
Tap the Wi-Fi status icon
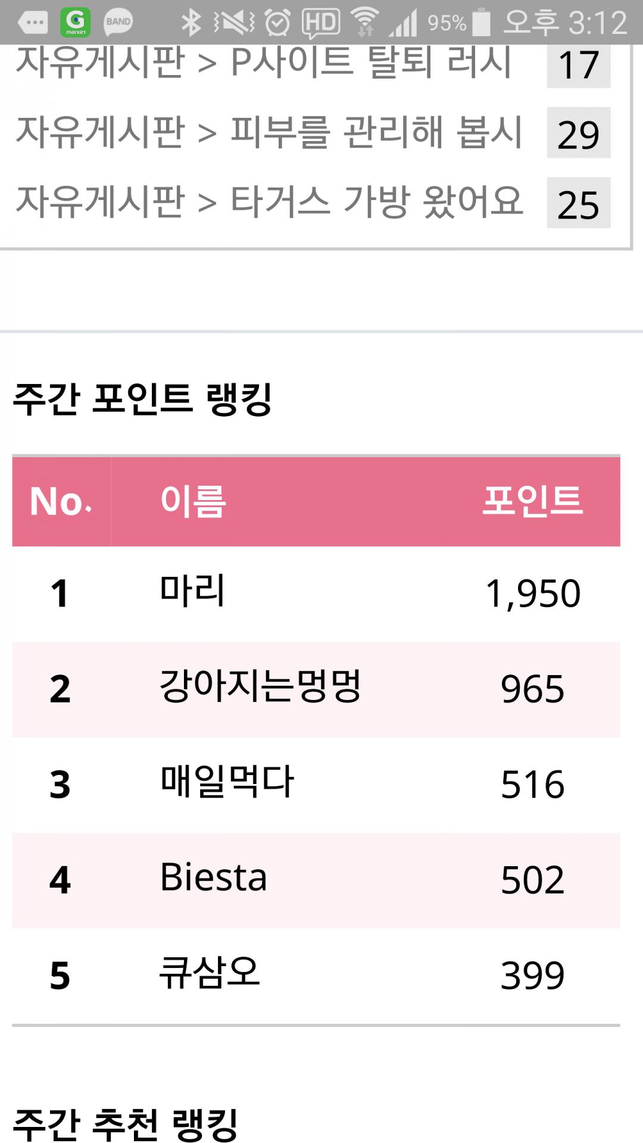(x=364, y=23)
